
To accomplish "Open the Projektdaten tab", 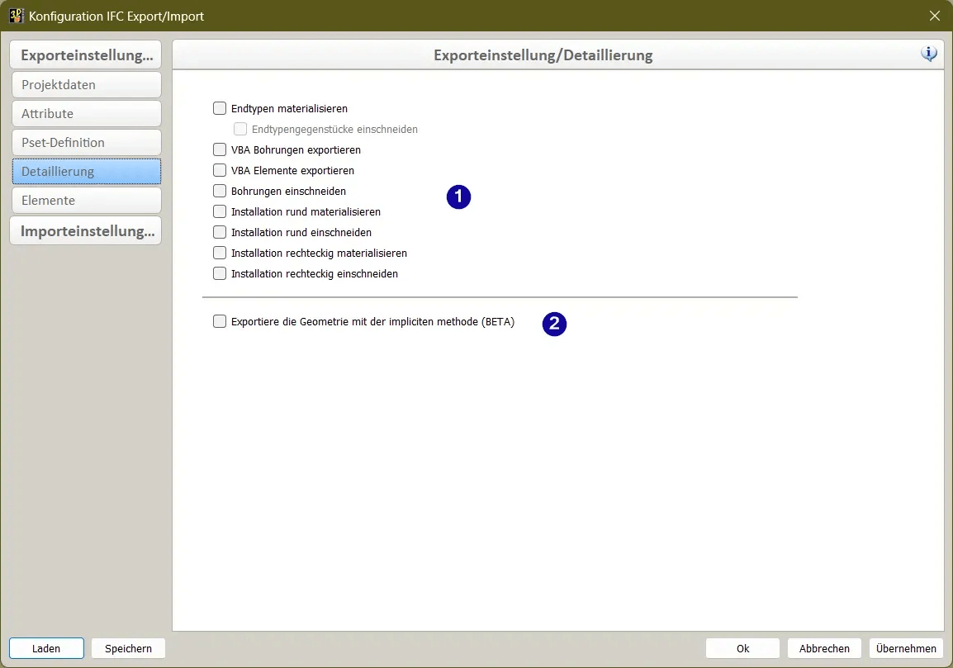I will [86, 85].
